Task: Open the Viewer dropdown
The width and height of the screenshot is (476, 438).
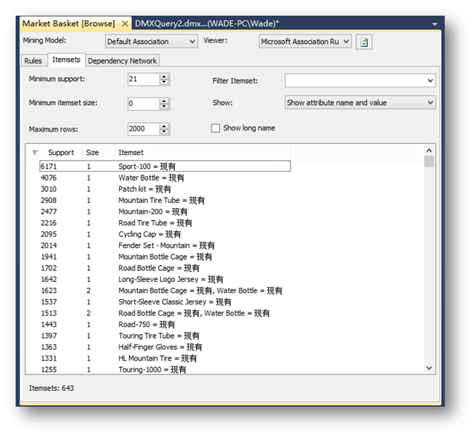Action: [x=305, y=41]
